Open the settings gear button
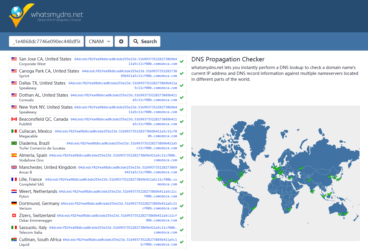 click(x=121, y=41)
